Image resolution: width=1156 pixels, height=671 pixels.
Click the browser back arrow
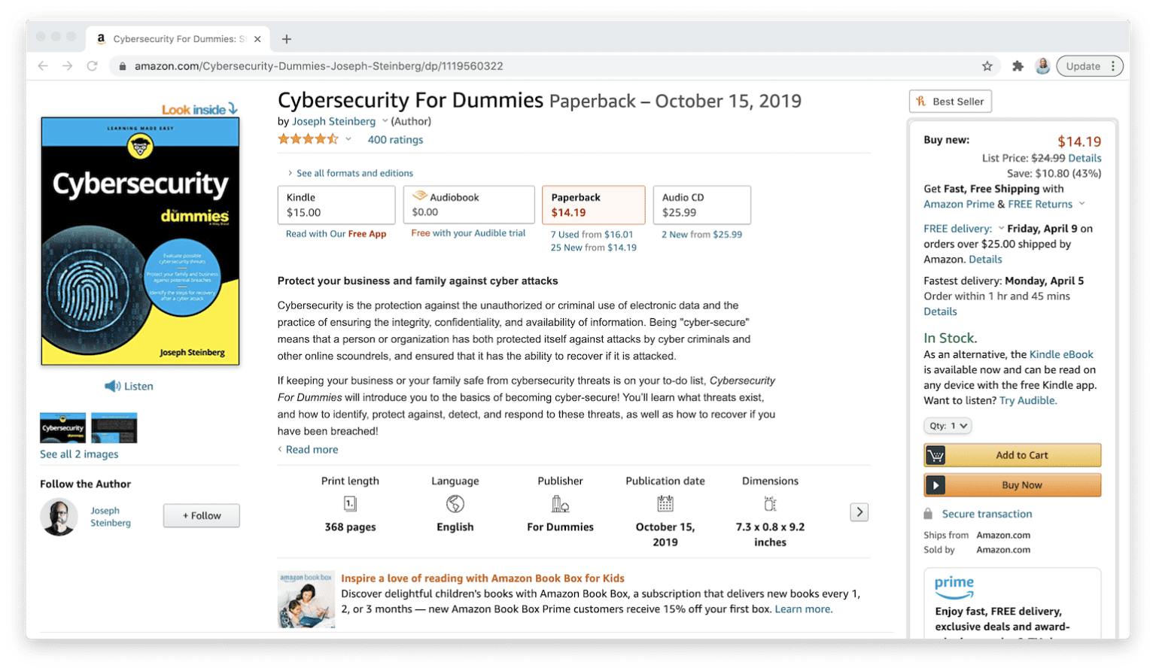(43, 66)
